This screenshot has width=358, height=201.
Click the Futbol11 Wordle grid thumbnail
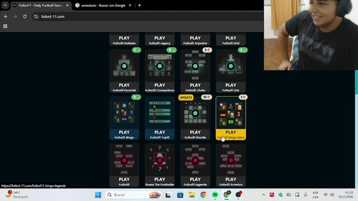195,113
